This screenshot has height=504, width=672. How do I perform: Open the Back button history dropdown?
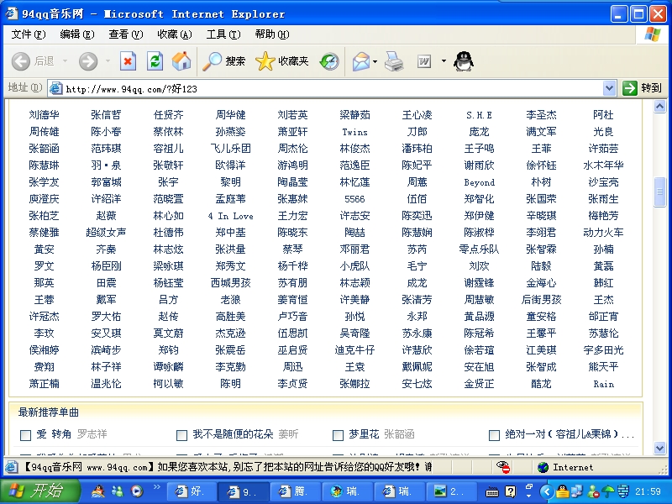pyautogui.click(x=65, y=61)
